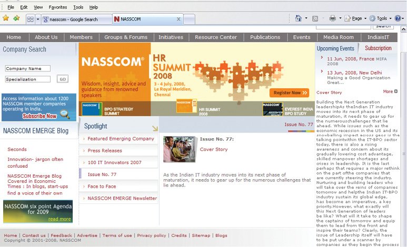This screenshot has width=407, height=247.
Task: Open Press Releases in Spotlight
Action: 105,151
